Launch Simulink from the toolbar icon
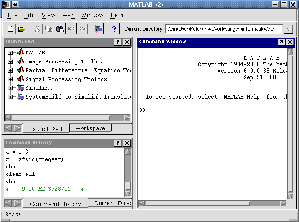 coord(98,29)
